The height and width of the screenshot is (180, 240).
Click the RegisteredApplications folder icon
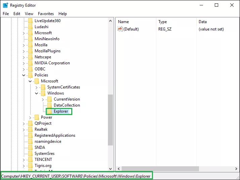pos(31,135)
